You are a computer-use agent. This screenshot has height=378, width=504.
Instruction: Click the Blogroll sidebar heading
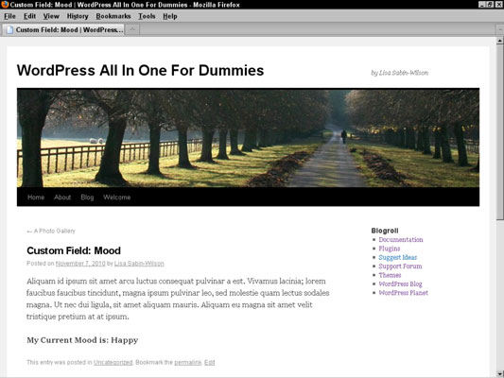[385, 231]
